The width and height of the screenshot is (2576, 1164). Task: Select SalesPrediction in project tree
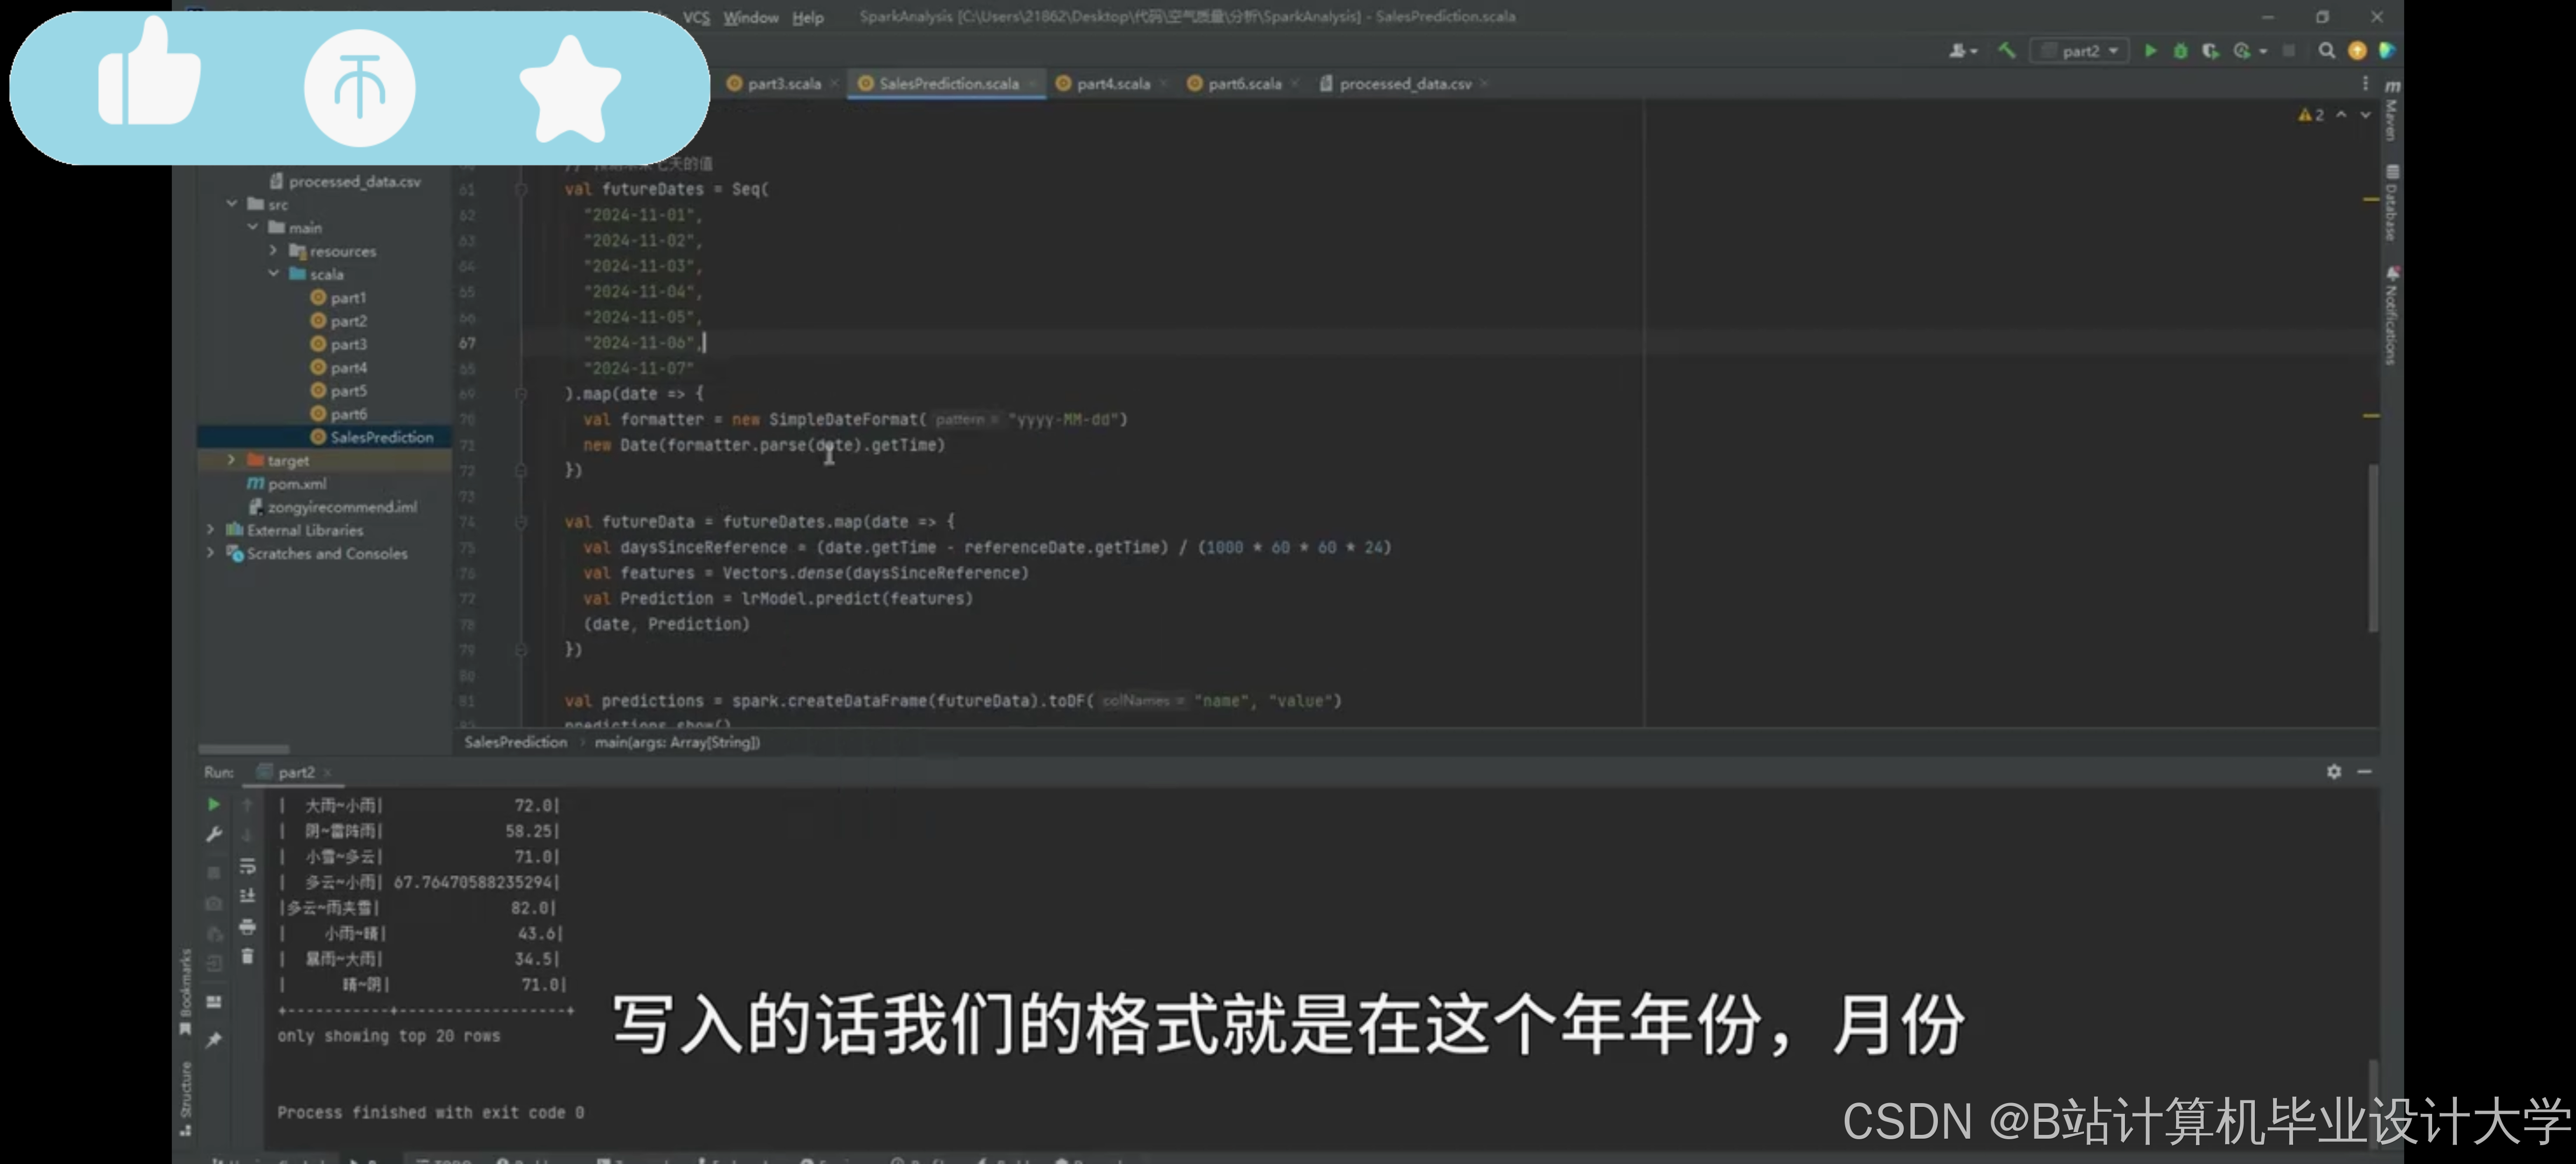(x=381, y=437)
